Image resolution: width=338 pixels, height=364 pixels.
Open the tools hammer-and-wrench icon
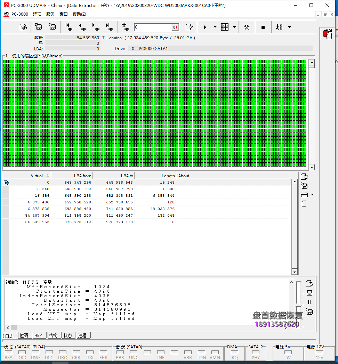[x=247, y=27]
